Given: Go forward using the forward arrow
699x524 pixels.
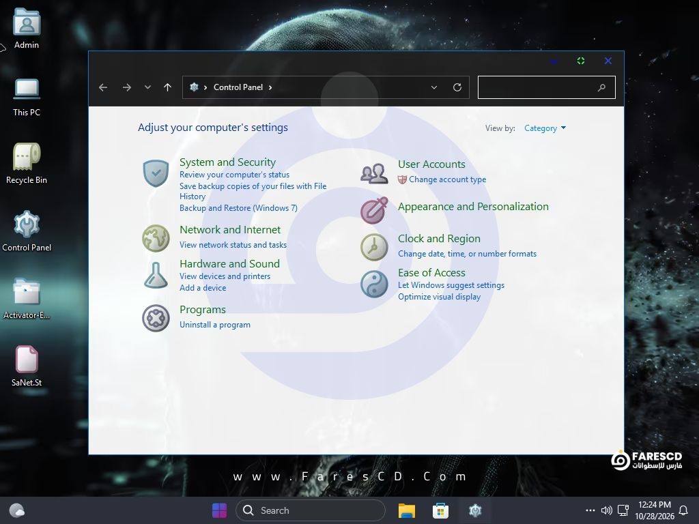Looking at the screenshot, I should click(x=126, y=87).
